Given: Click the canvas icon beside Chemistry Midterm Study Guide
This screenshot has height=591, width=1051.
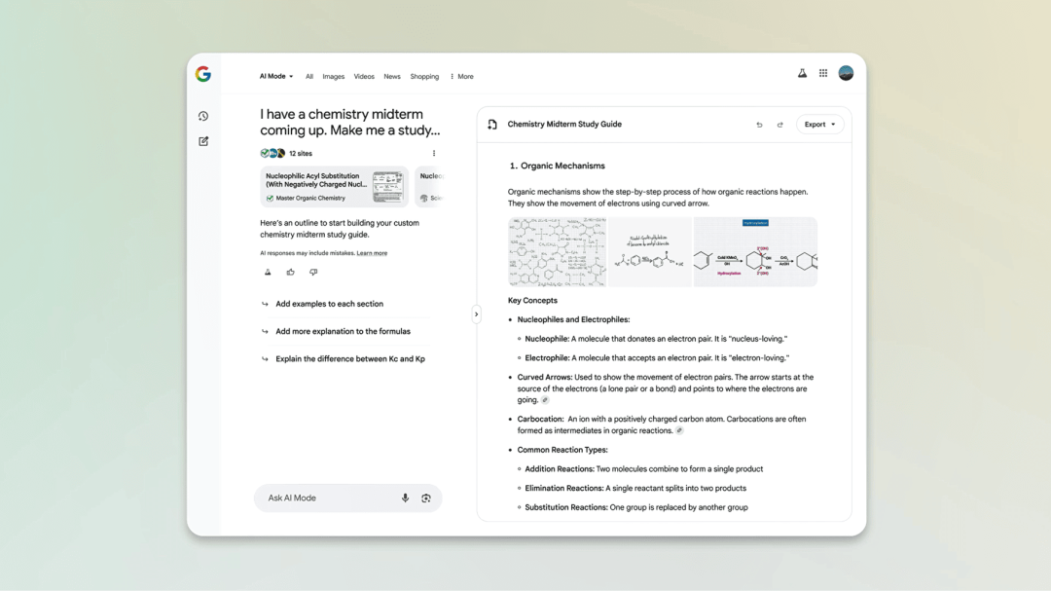Looking at the screenshot, I should [x=492, y=125].
